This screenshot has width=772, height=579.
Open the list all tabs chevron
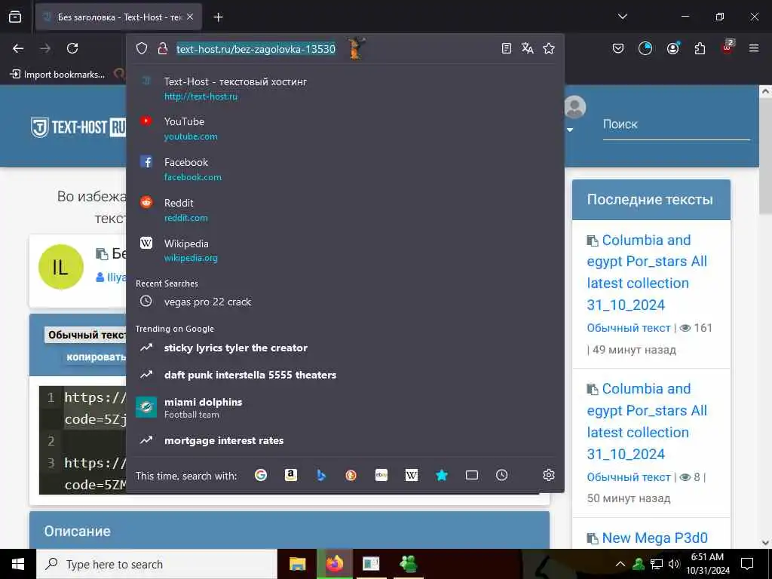pyautogui.click(x=622, y=17)
